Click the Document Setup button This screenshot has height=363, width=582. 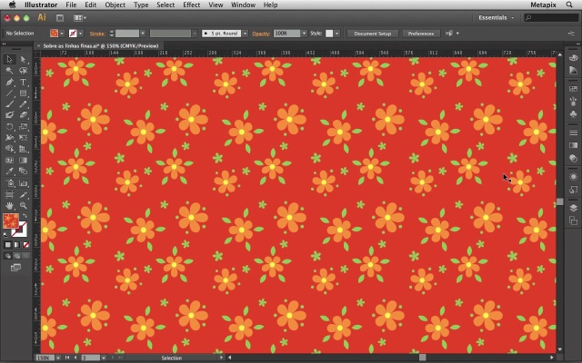point(372,34)
